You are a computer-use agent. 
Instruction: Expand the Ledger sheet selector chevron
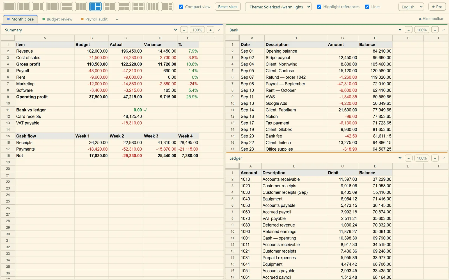point(400,158)
